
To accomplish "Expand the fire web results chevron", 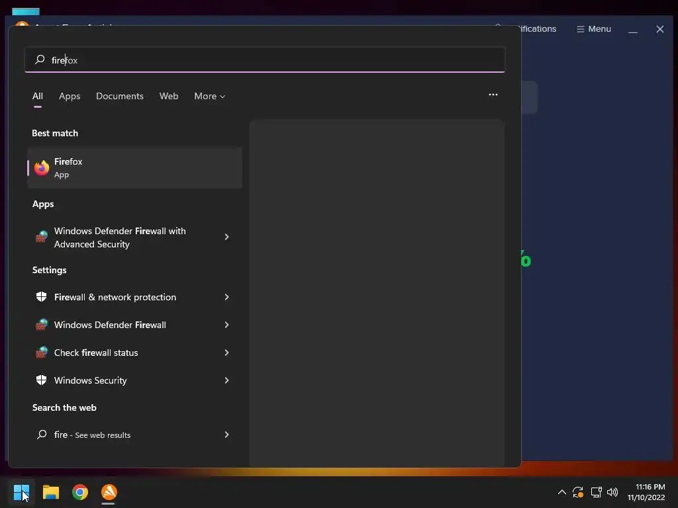I will tap(226, 435).
